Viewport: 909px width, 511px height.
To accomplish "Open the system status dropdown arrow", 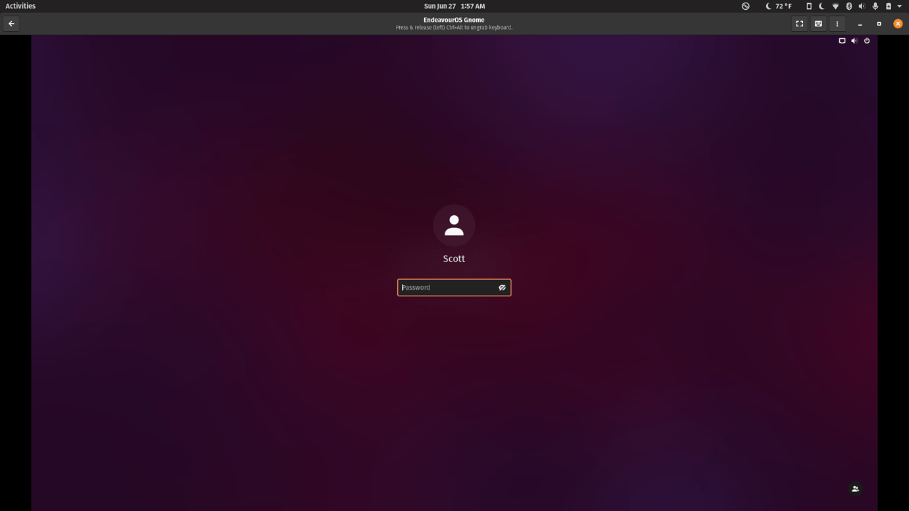I will (899, 6).
